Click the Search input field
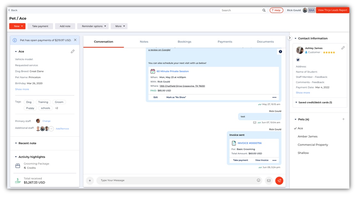360x197 pixels. click(241, 10)
